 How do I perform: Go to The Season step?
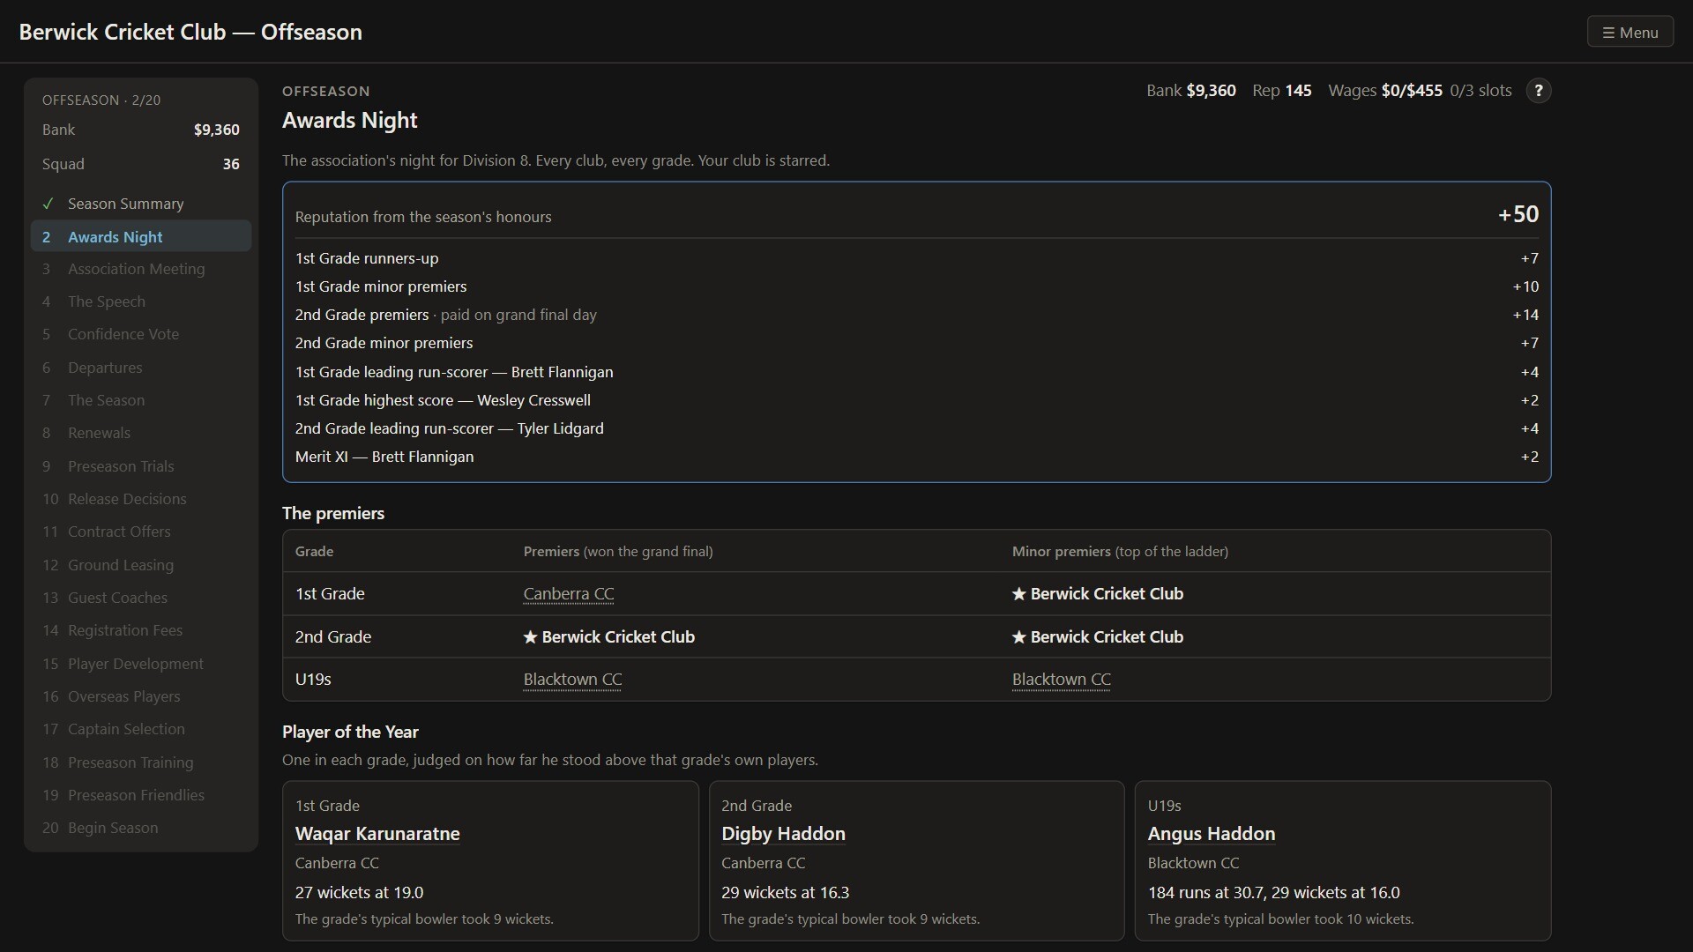pyautogui.click(x=141, y=400)
